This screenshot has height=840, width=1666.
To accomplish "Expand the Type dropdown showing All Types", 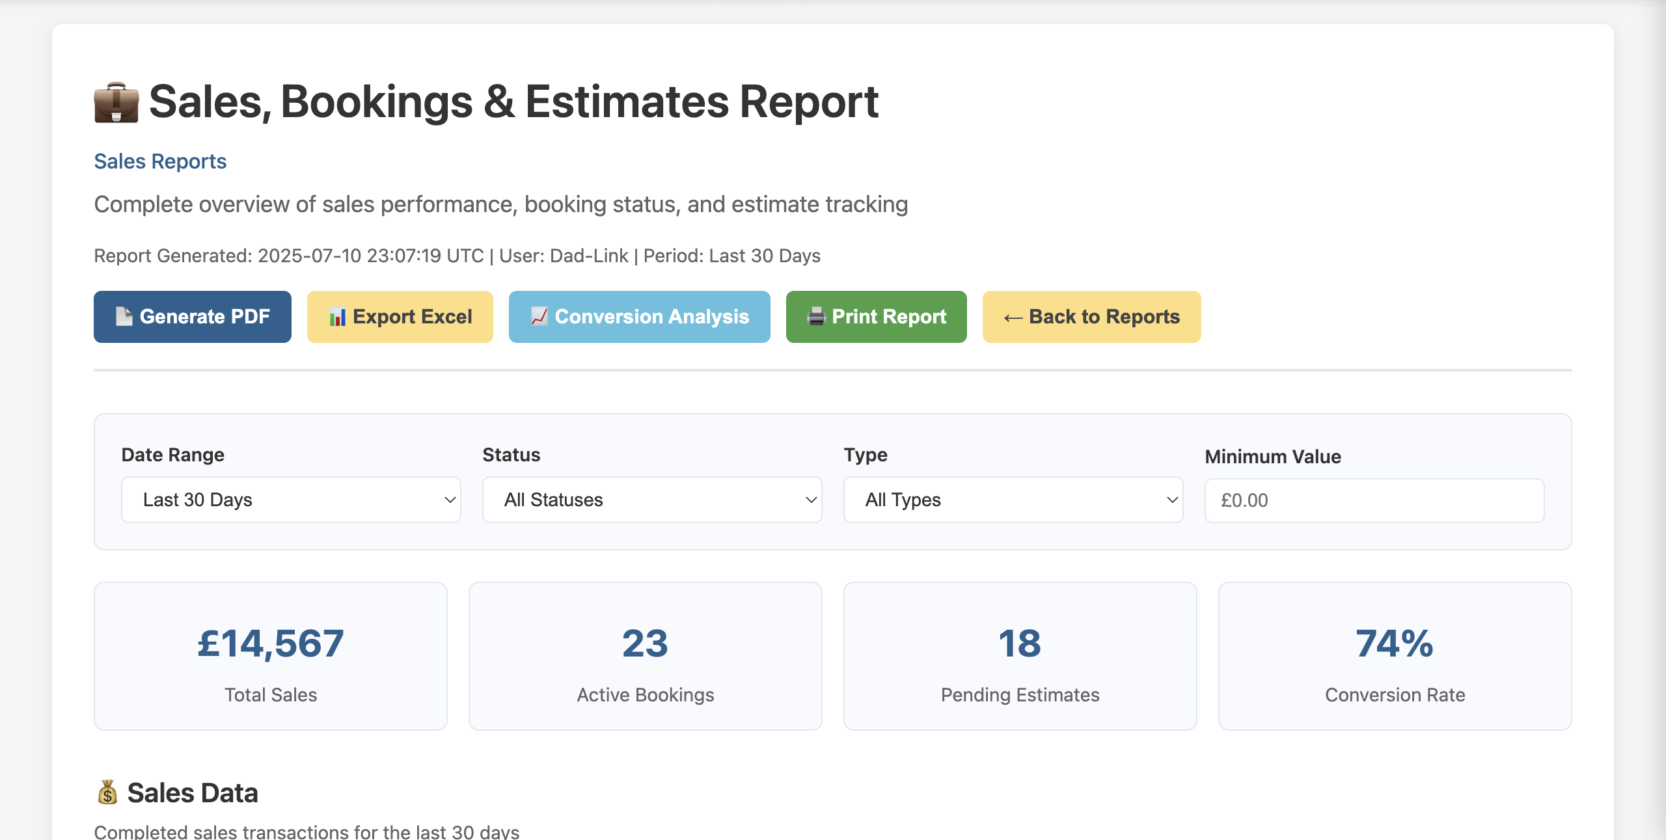I will tap(1013, 500).
